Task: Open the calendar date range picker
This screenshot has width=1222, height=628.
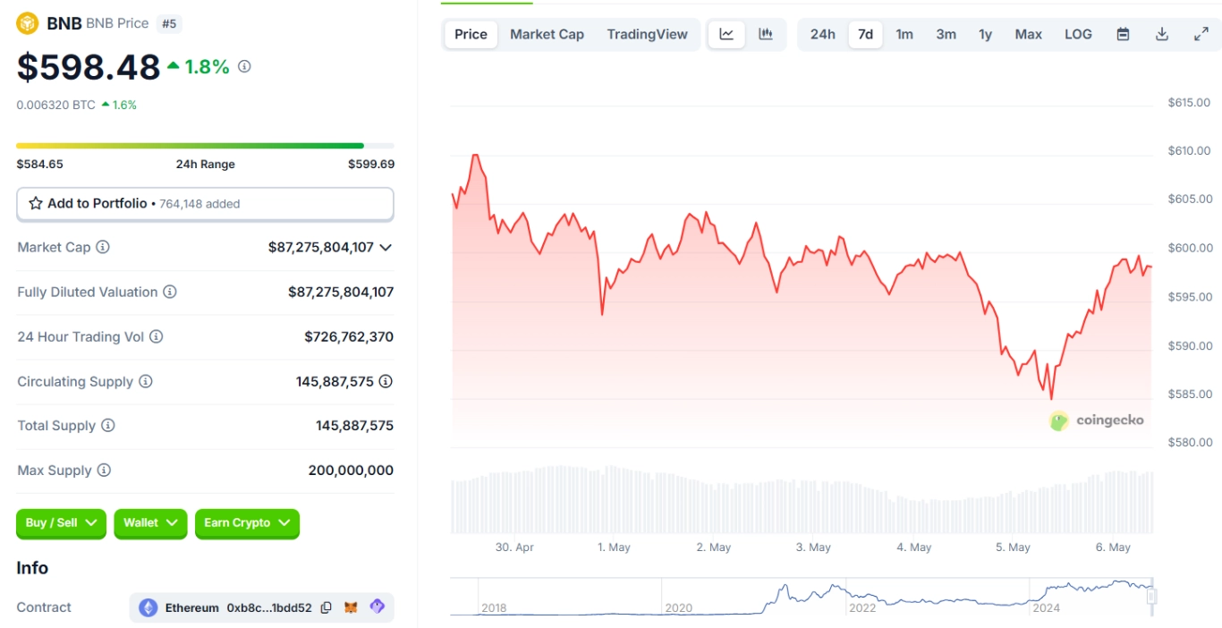Action: pos(1123,34)
